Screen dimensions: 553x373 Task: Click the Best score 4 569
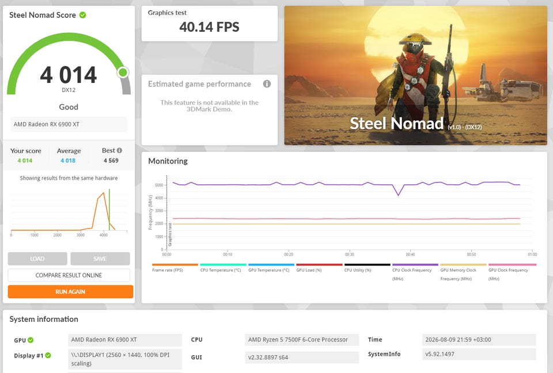tap(111, 161)
